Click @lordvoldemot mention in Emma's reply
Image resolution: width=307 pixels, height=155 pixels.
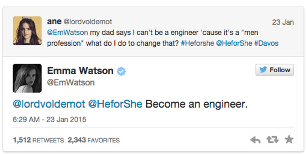coord(49,104)
